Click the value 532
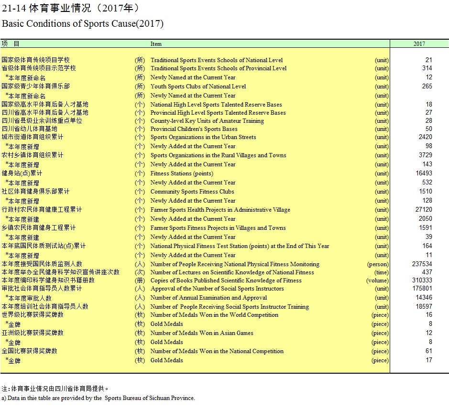 click(427, 183)
